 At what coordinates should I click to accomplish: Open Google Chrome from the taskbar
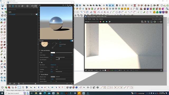pyautogui.click(x=58, y=93)
